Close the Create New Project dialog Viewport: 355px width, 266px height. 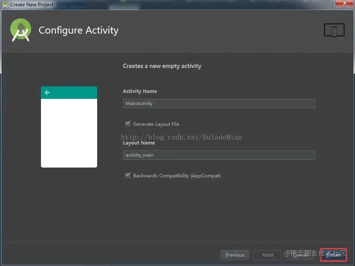(344, 3)
